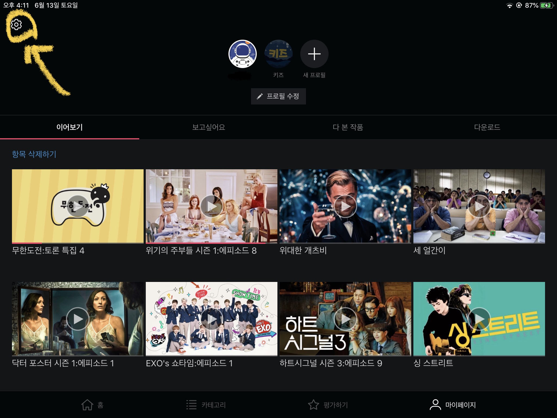The width and height of the screenshot is (557, 418).
Task: Click the 새 프로필 label
Action: (314, 75)
